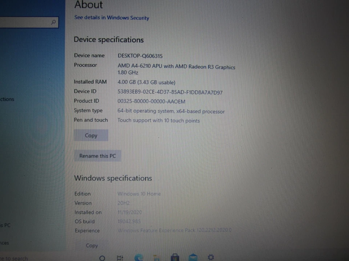
Task: Focus the Settings search input field
Action: coord(29,22)
